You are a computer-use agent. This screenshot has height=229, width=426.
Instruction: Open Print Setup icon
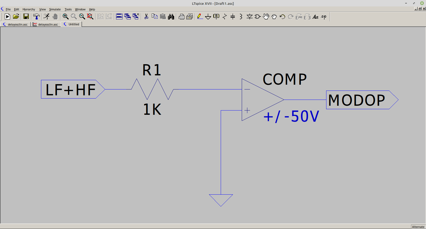pos(182,17)
